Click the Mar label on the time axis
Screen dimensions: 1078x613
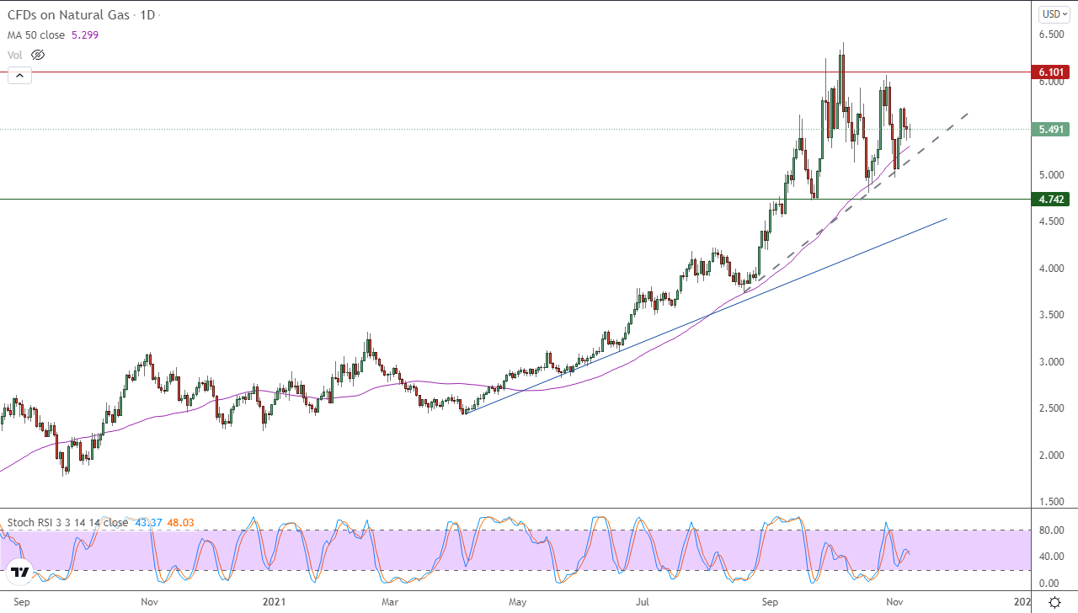(x=390, y=602)
